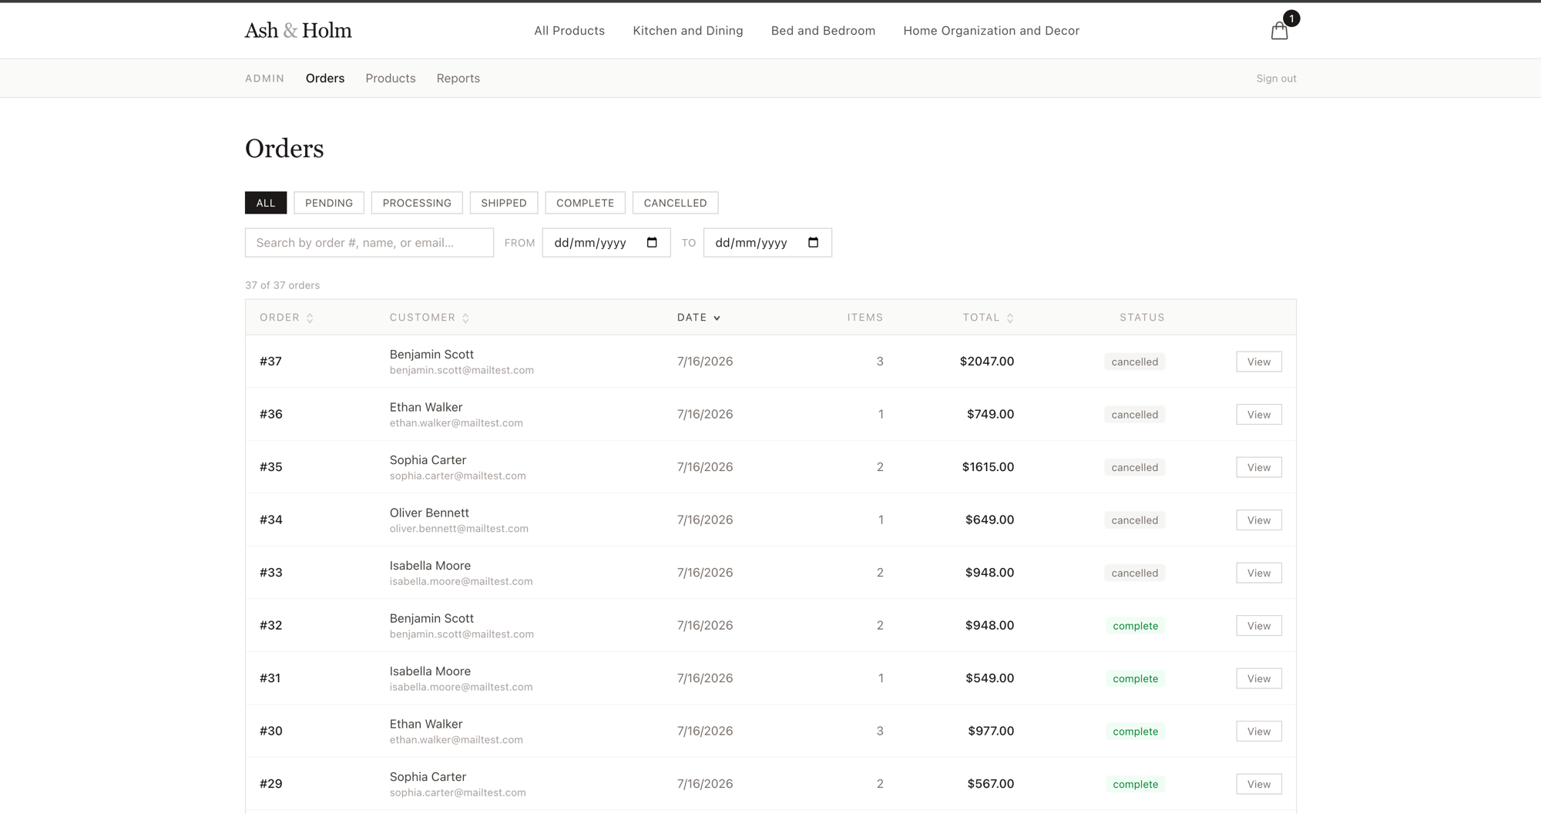Click the "37 of 37 orders" count
The width and height of the screenshot is (1541, 814).
[x=282, y=285]
